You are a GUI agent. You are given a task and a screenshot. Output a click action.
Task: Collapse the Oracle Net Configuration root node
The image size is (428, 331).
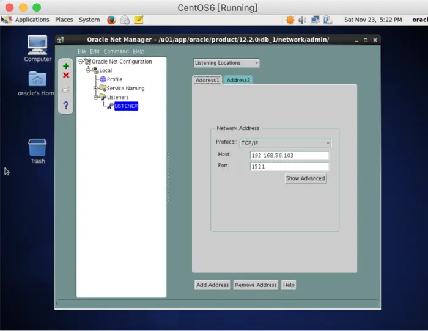[x=81, y=62]
